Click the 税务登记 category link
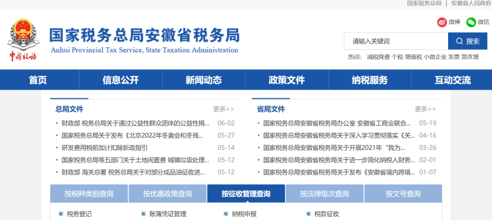The height and width of the screenshot is (221, 492). [79, 214]
